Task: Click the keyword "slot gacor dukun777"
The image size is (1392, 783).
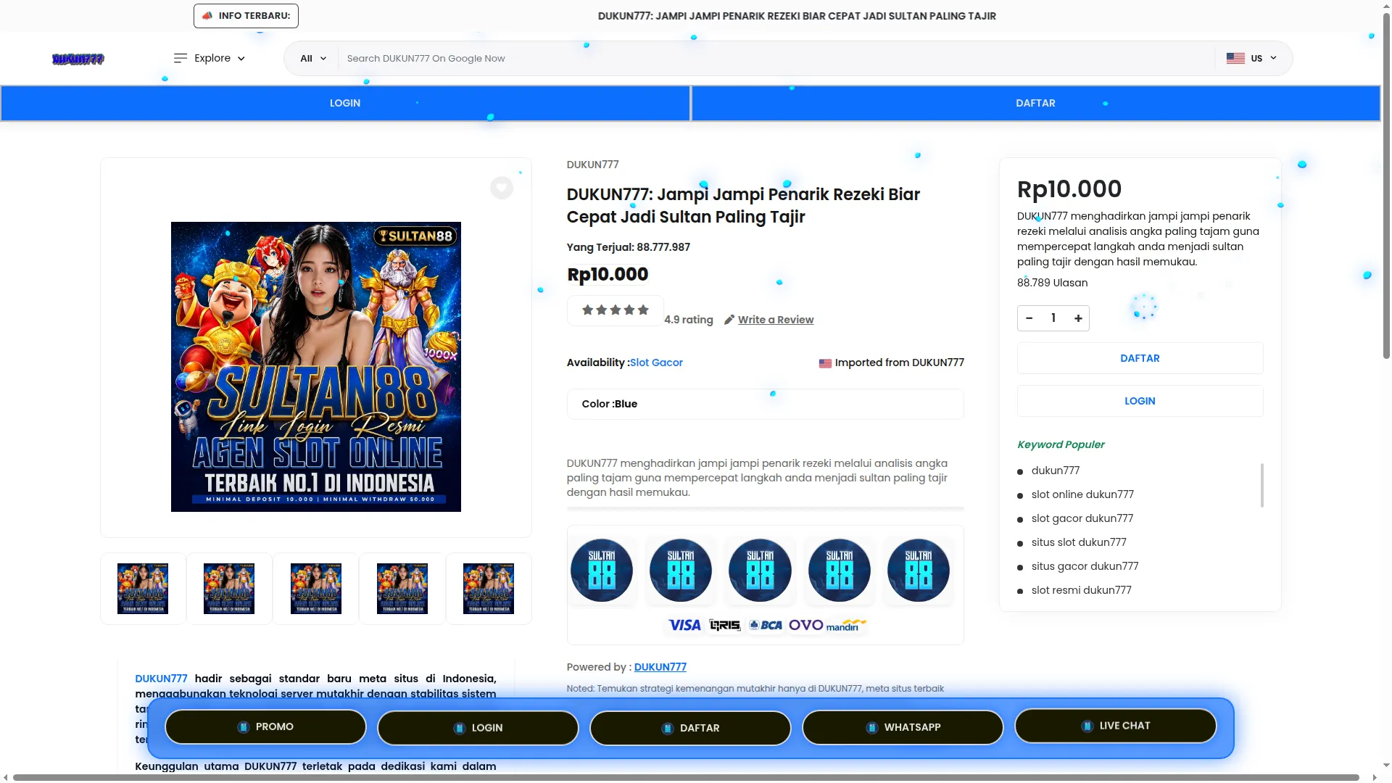Action: click(1082, 518)
